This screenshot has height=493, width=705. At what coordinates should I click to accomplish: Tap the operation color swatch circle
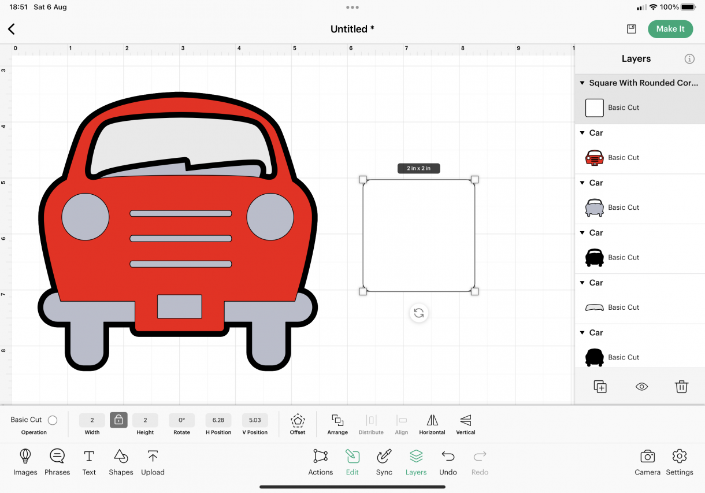point(53,420)
